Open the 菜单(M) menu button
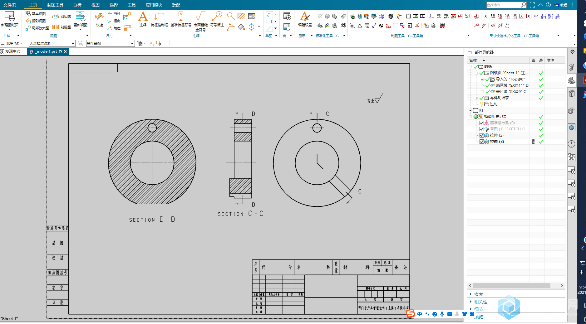The width and height of the screenshot is (586, 324). click(12, 43)
